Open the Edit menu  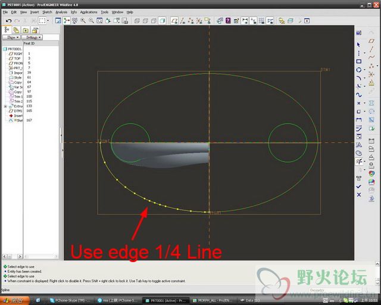tap(14, 12)
